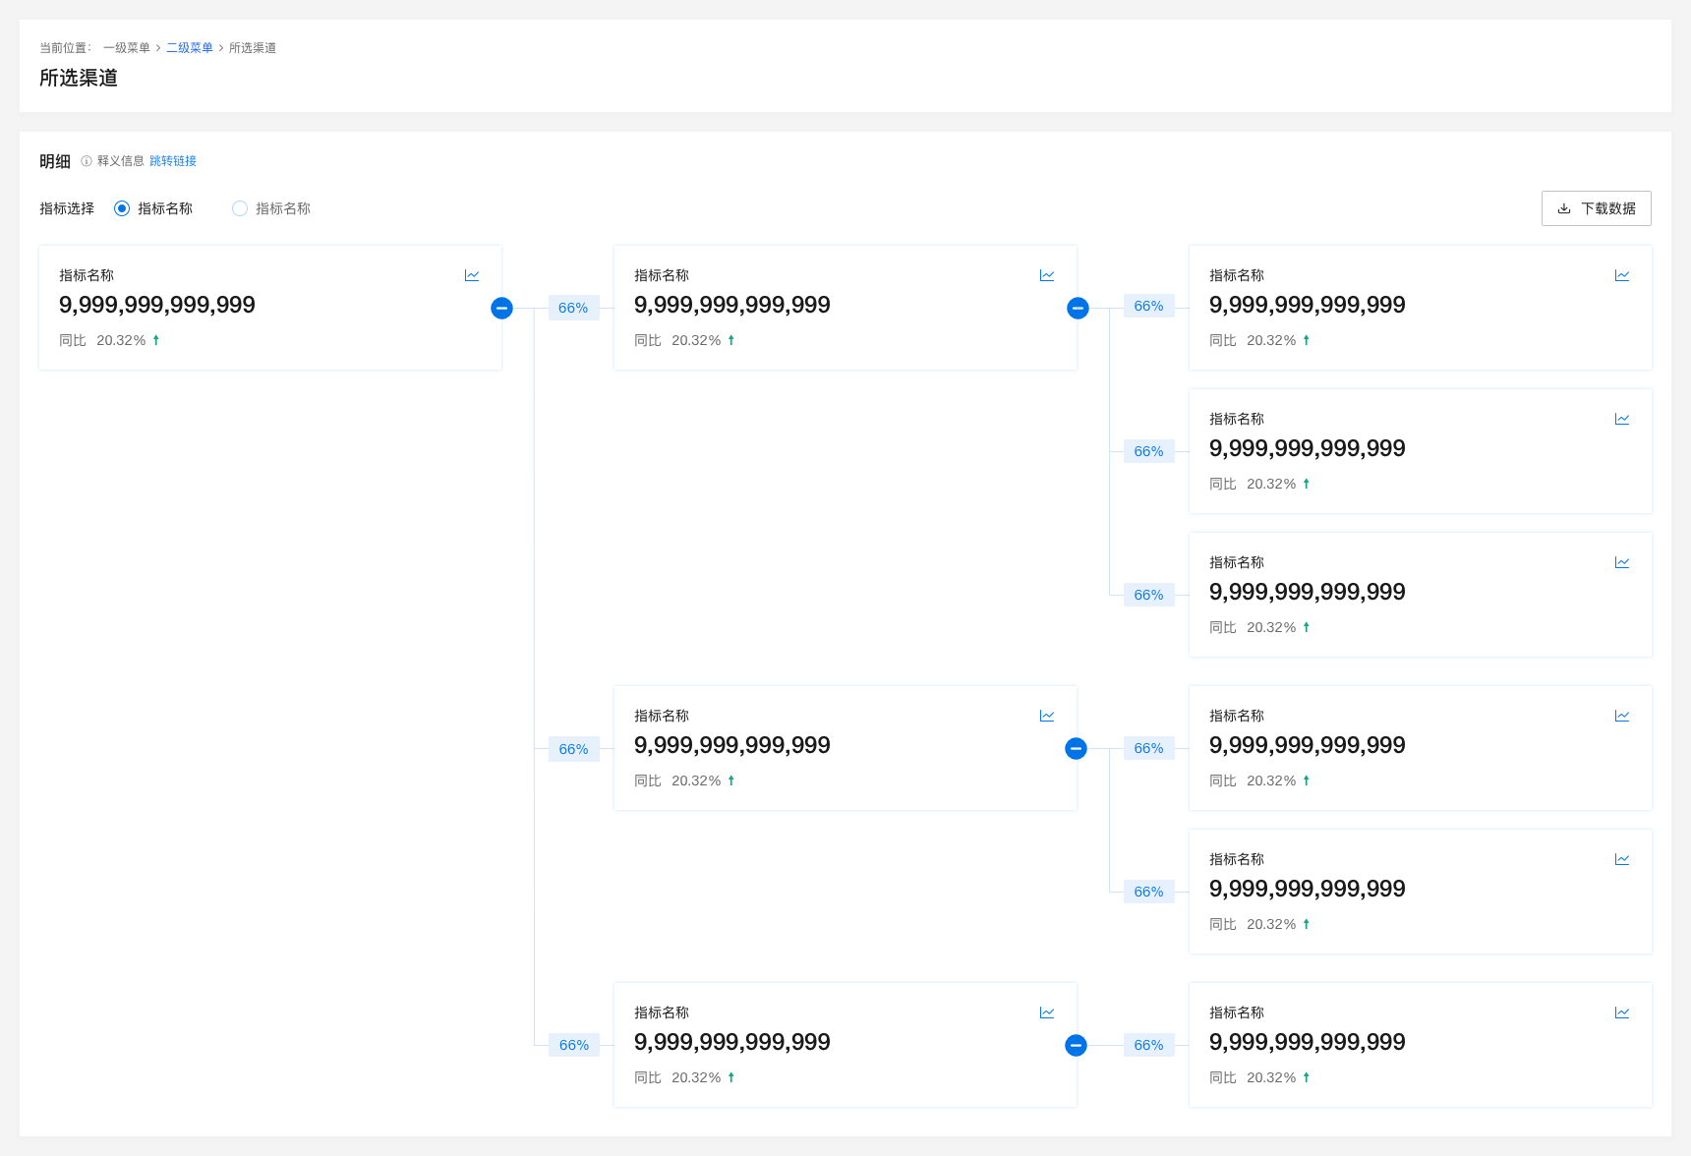Open the 跳转链接 link

(x=173, y=161)
